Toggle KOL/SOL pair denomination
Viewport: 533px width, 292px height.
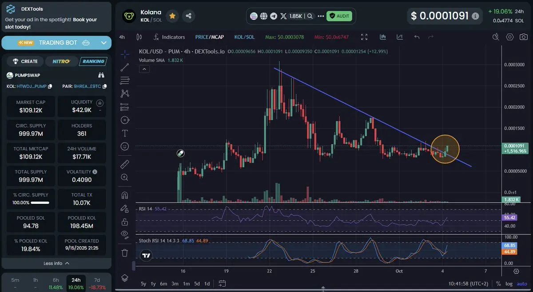[244, 37]
